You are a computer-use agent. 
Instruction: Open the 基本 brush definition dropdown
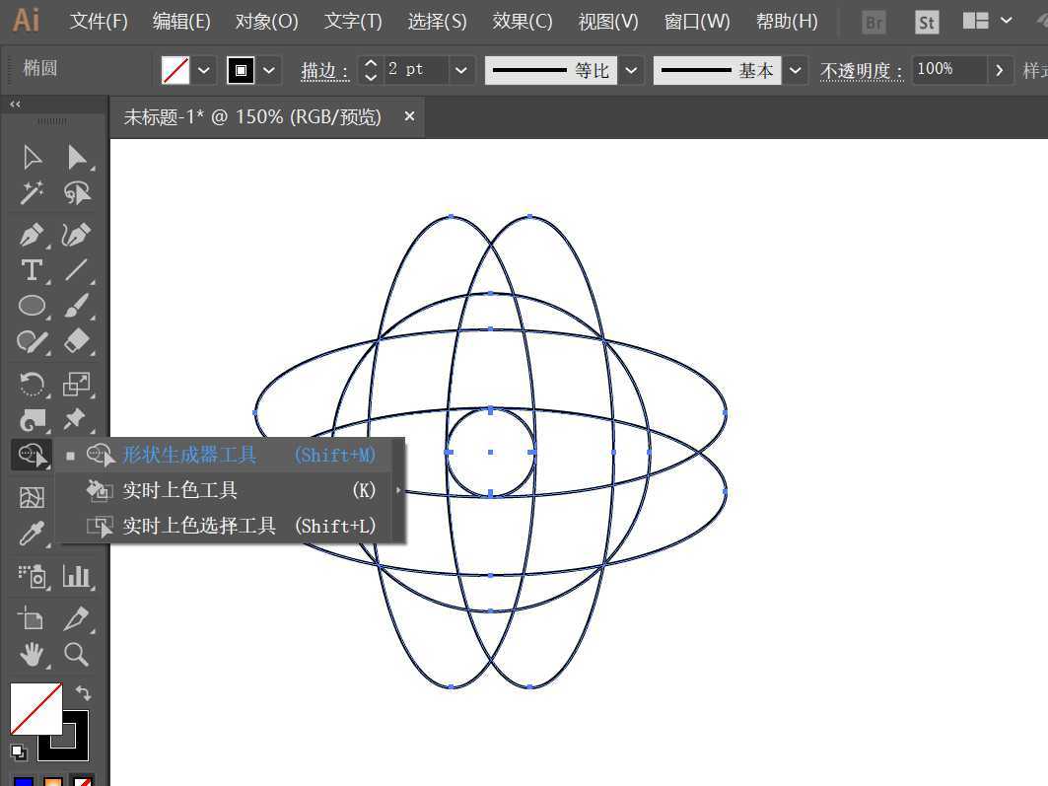[796, 70]
